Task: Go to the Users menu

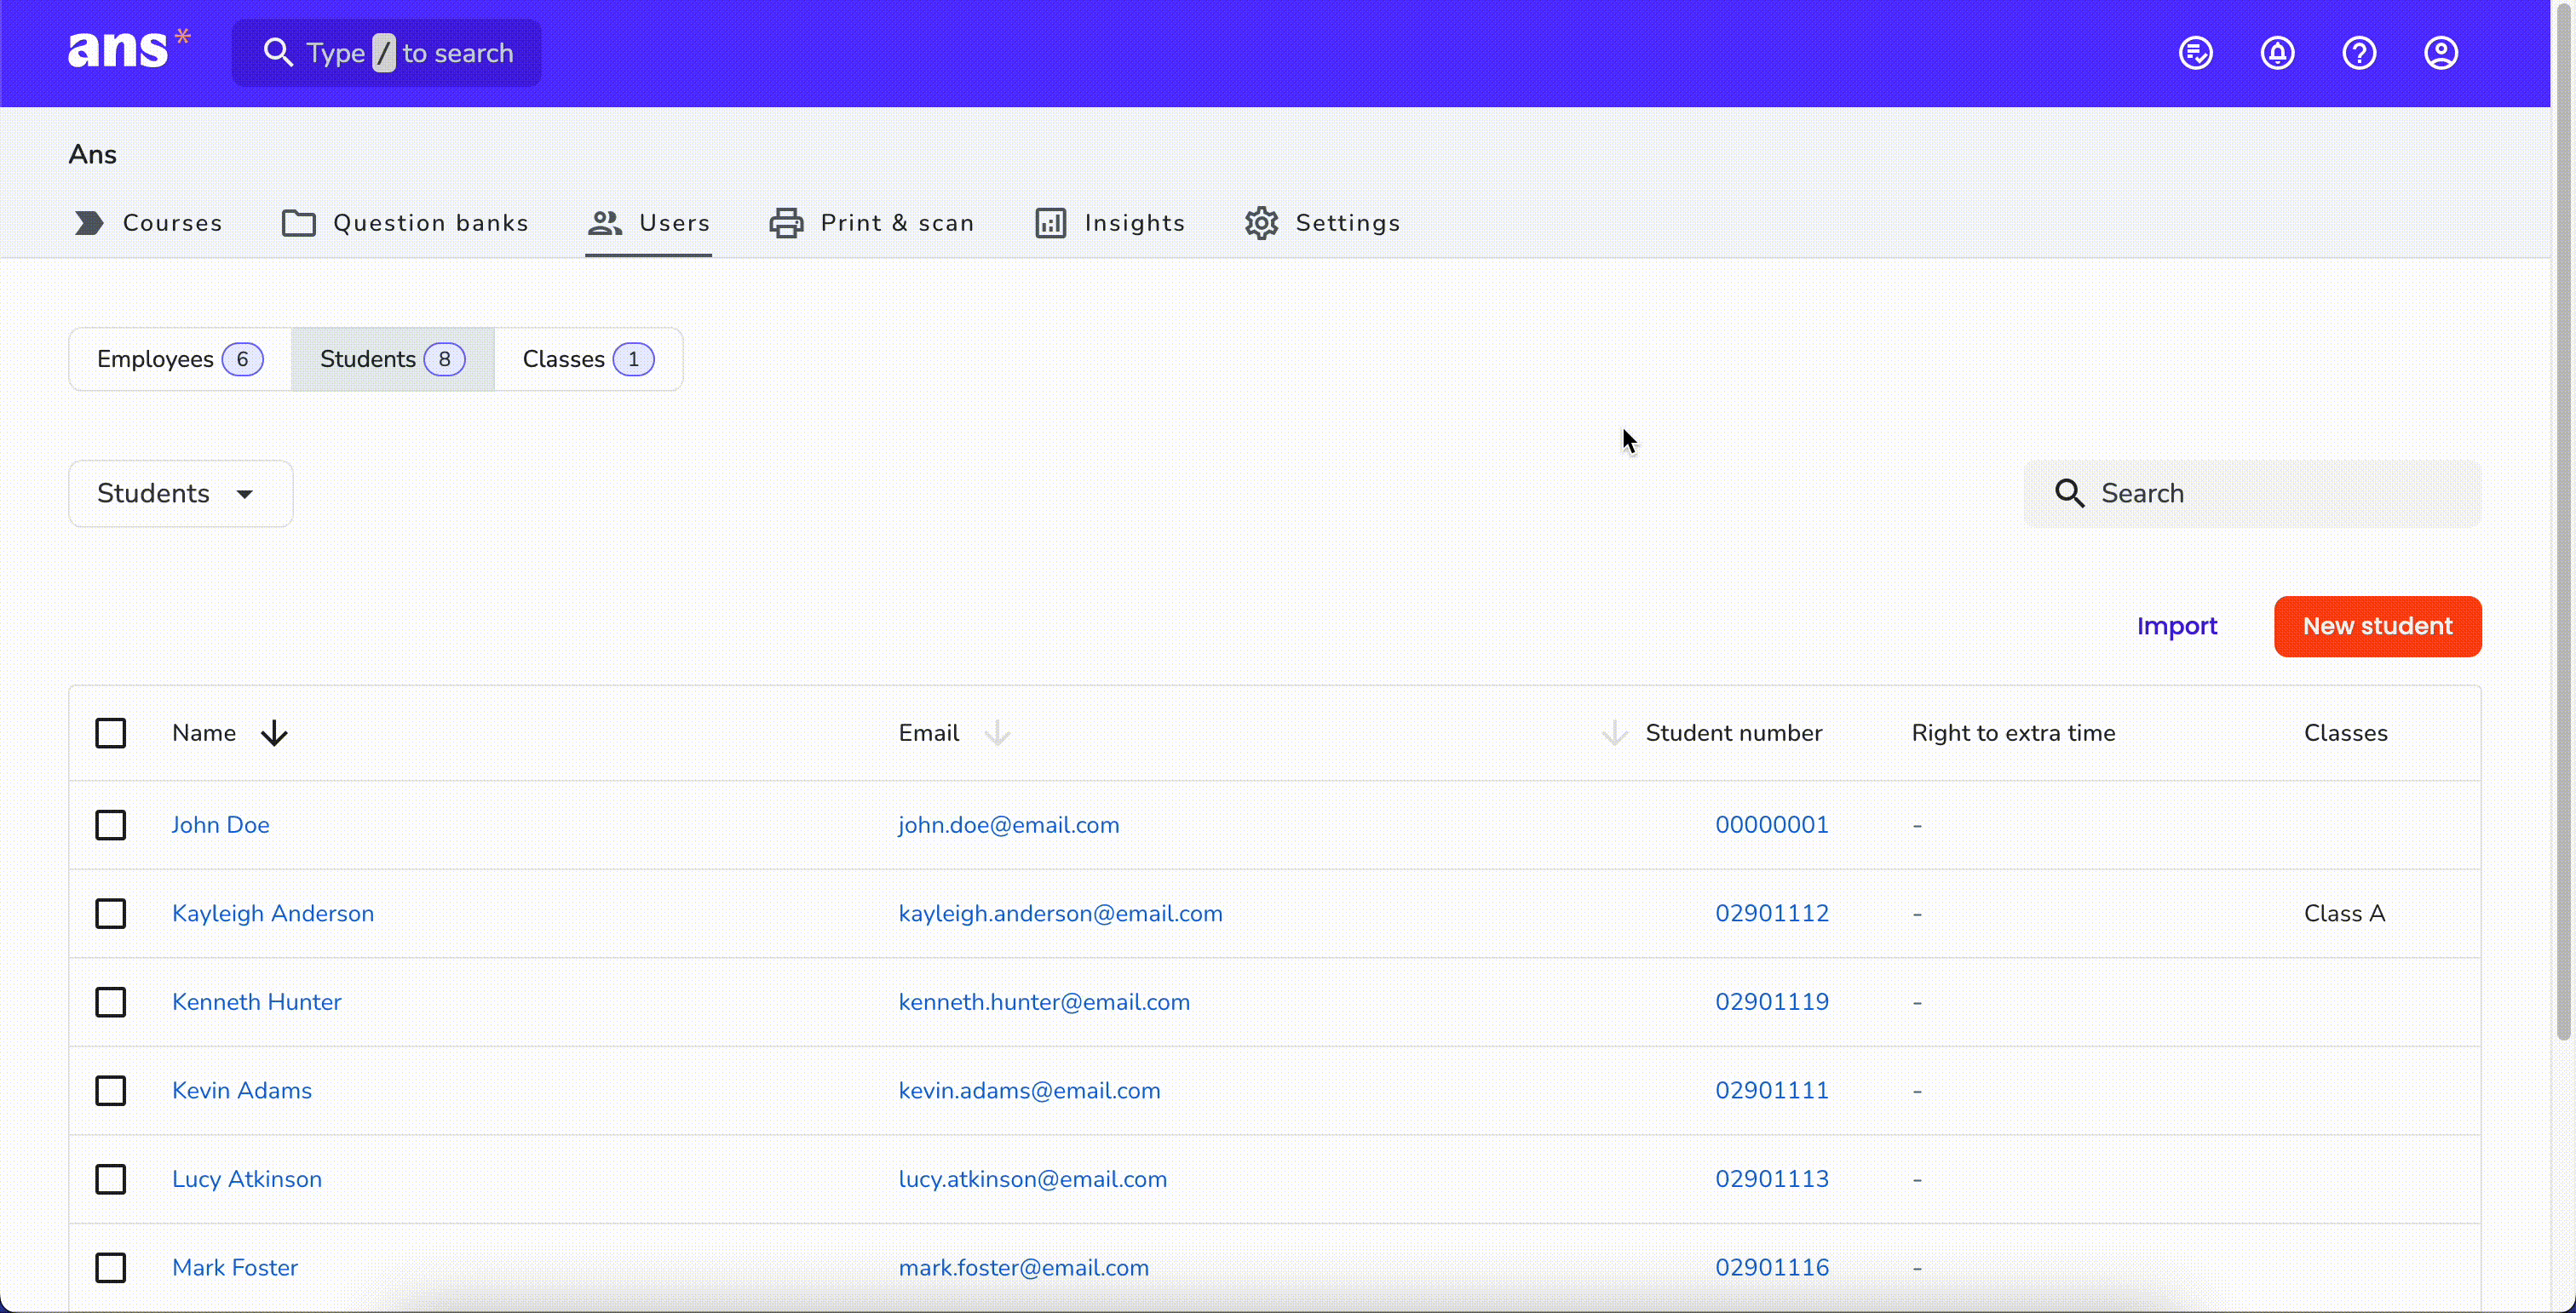Action: click(648, 223)
